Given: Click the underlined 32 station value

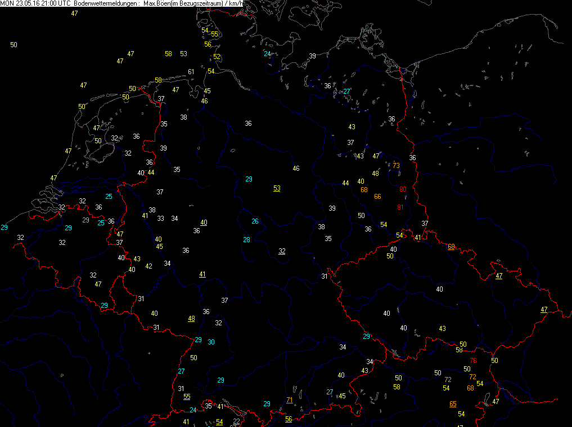Looking at the screenshot, I should click(x=282, y=251).
